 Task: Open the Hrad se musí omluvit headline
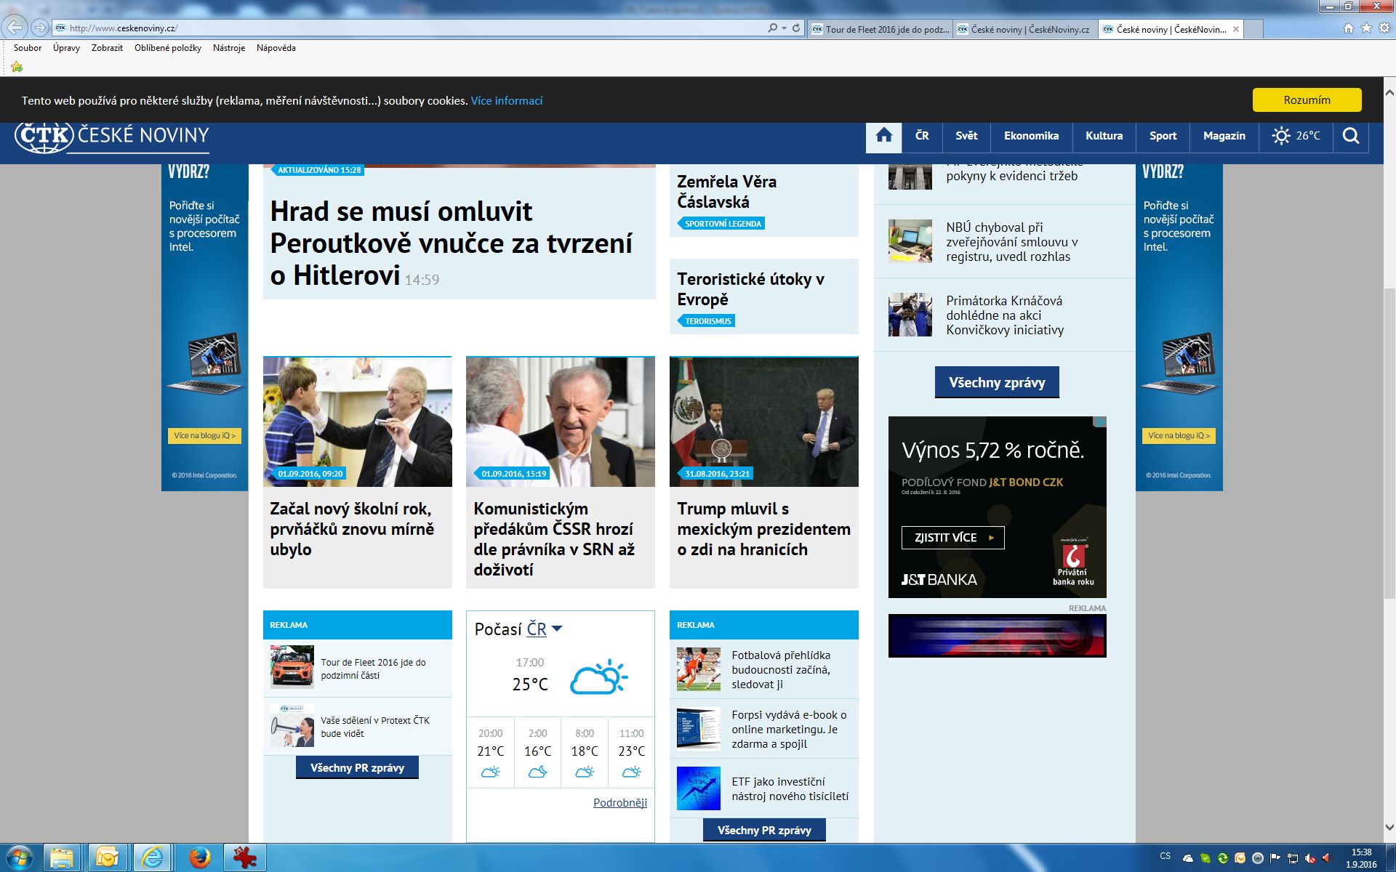click(x=451, y=243)
